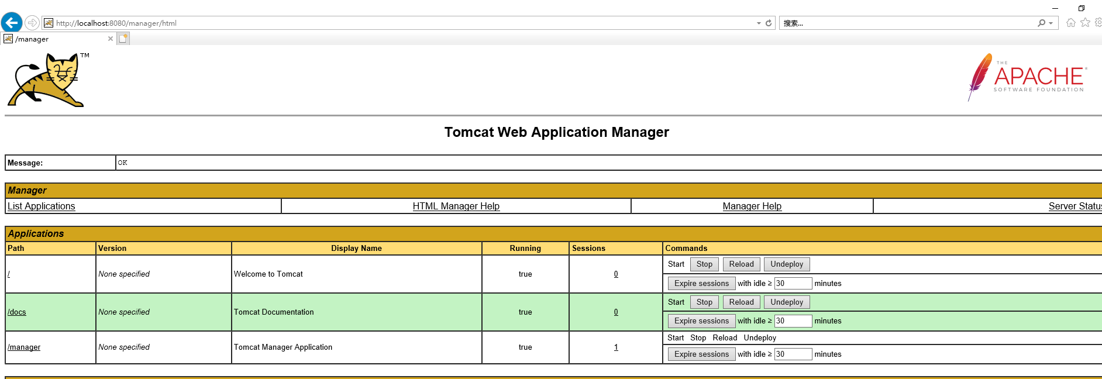
Task: Click the Apache Software Foundation logo
Action: click(1027, 78)
